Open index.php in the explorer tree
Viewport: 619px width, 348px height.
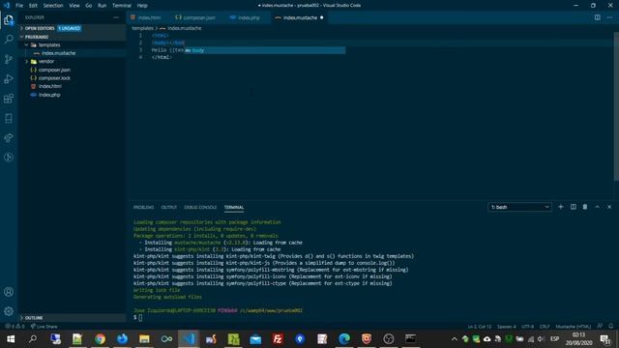tap(49, 95)
